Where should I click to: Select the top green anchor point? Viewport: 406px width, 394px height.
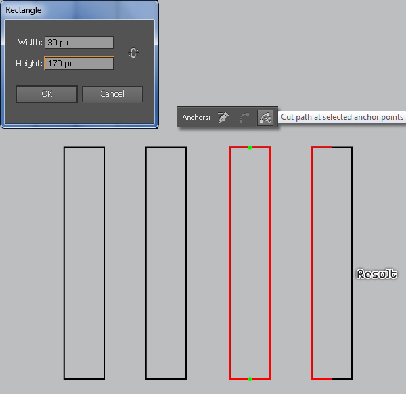[250, 148]
